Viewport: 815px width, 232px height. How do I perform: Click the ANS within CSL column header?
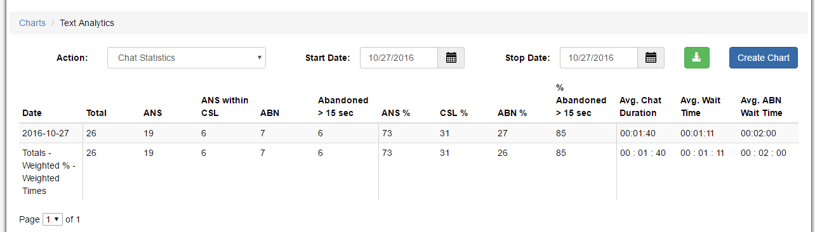(x=225, y=106)
